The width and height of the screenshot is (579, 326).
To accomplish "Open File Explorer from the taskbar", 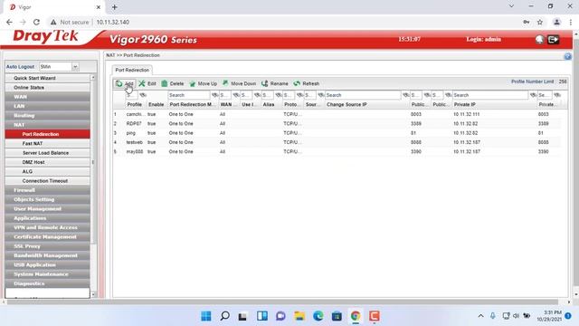I will pyautogui.click(x=299, y=316).
